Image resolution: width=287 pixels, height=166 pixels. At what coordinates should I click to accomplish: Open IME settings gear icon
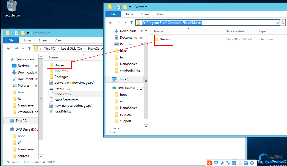click(252, 163)
